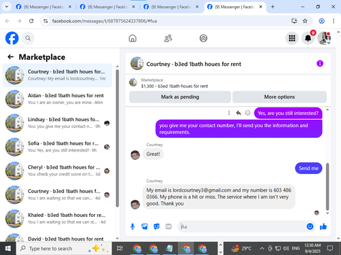Open Courtney chat with 'I am waiting' preview
The height and width of the screenshot is (255, 341).
[57, 194]
